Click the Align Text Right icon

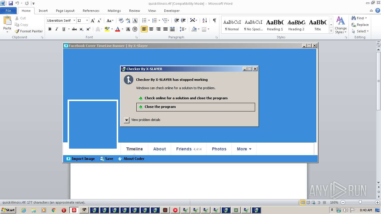point(158,29)
